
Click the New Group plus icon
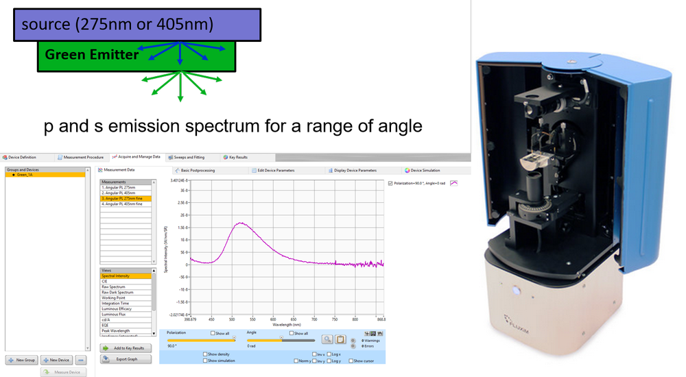pyautogui.click(x=11, y=360)
